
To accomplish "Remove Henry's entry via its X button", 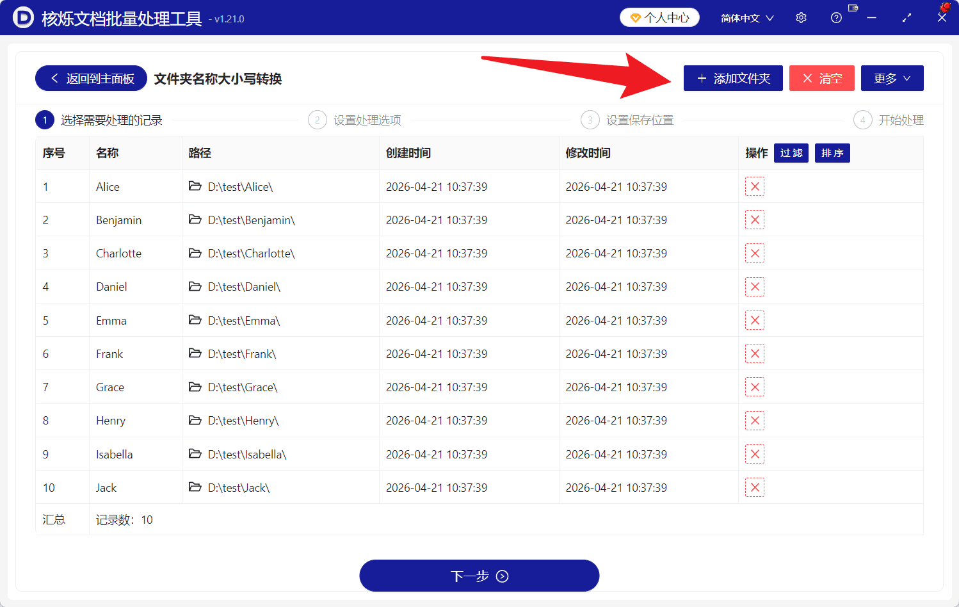I will pos(754,420).
